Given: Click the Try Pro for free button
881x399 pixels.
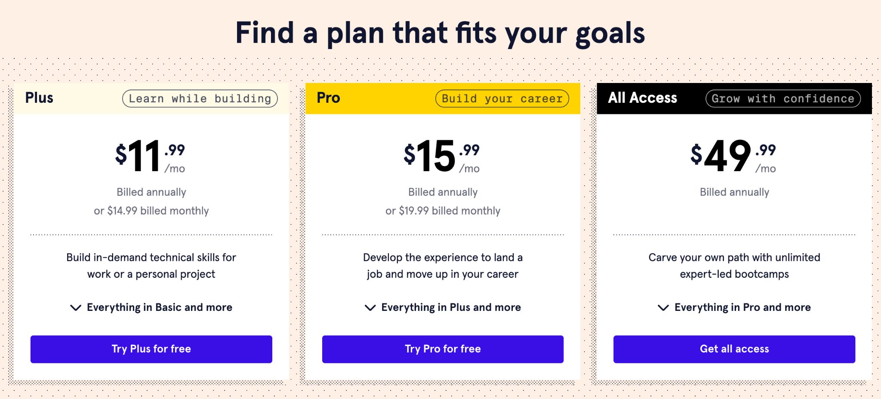Looking at the screenshot, I should 442,349.
